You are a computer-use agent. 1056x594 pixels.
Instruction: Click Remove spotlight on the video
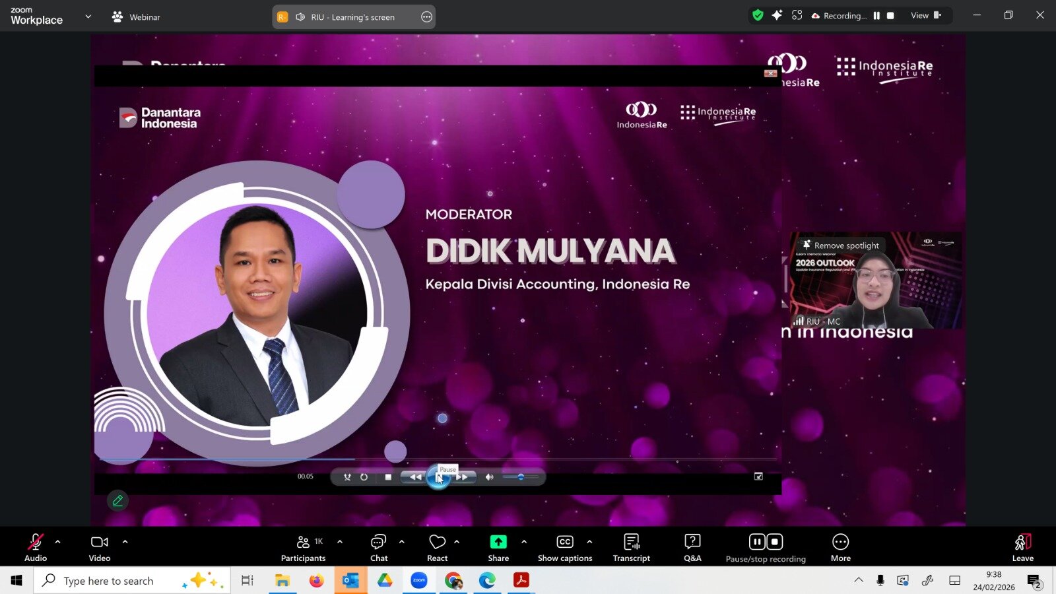coord(840,246)
